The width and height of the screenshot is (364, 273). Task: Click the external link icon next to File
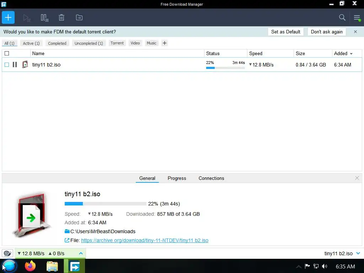click(x=67, y=240)
